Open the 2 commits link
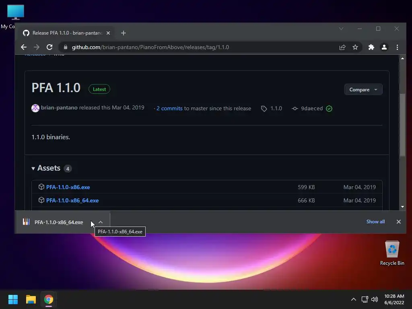 pos(169,108)
